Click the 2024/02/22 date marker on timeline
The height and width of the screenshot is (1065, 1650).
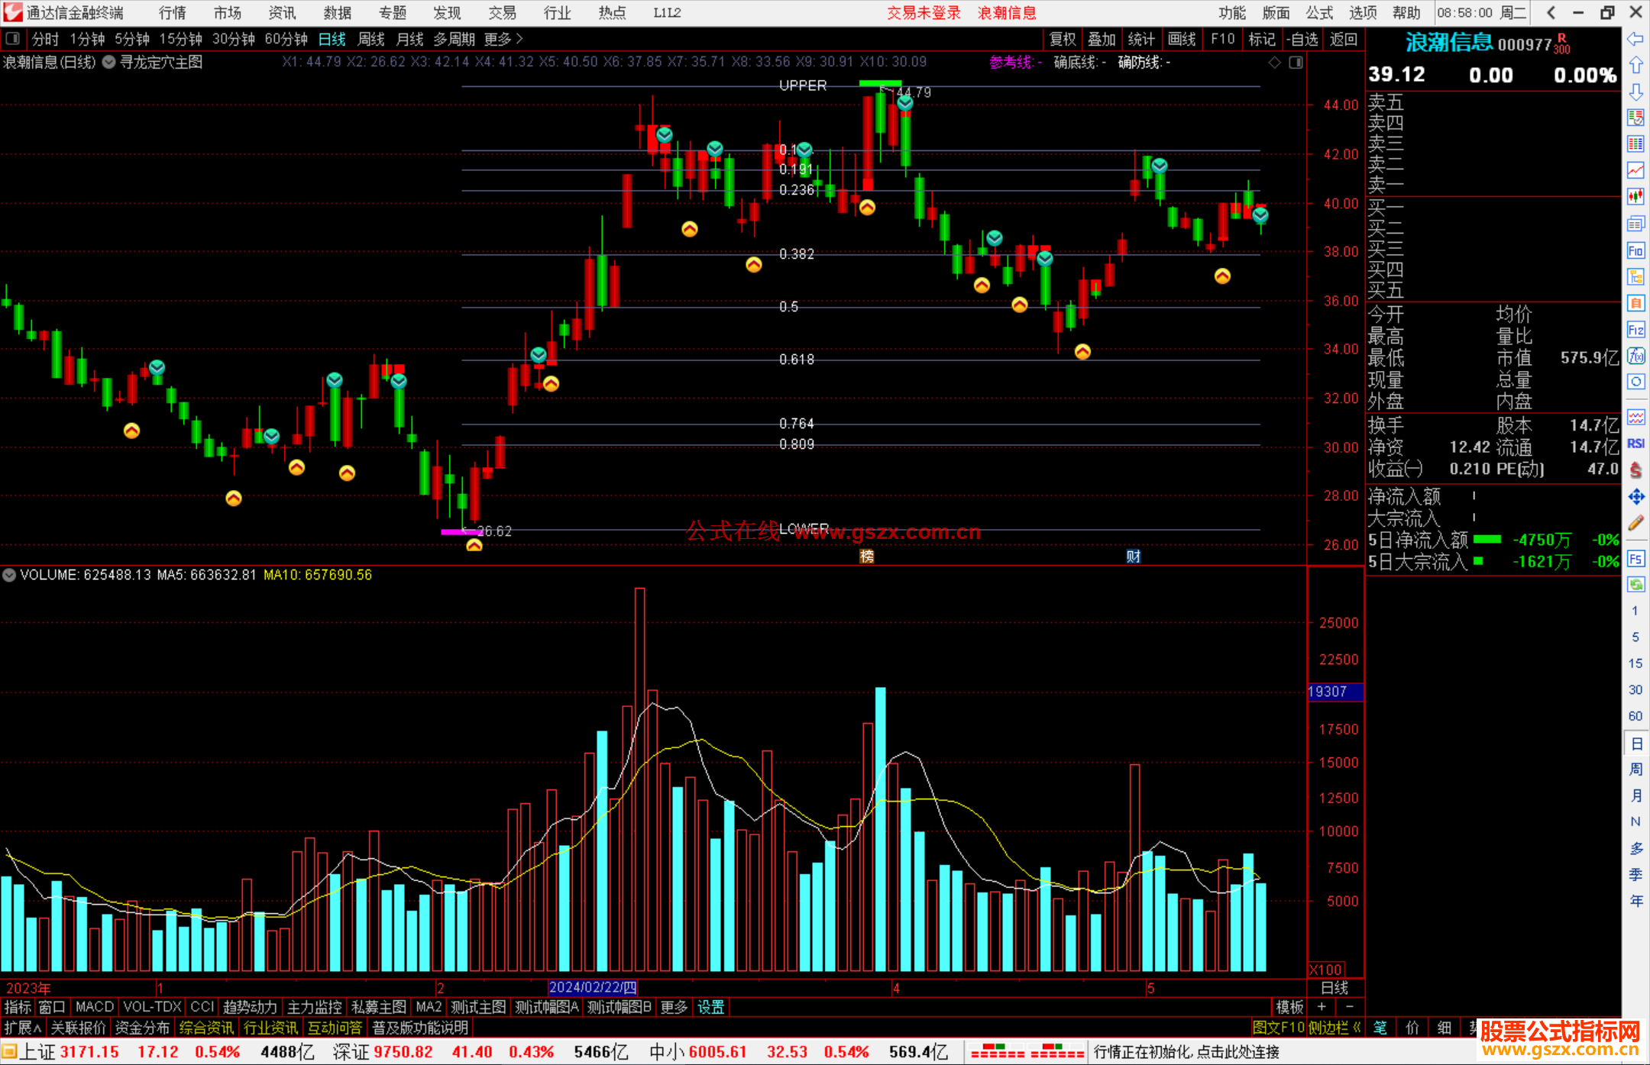click(x=593, y=987)
